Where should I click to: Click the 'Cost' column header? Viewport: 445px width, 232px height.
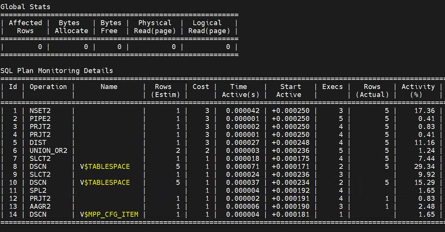[x=201, y=87]
